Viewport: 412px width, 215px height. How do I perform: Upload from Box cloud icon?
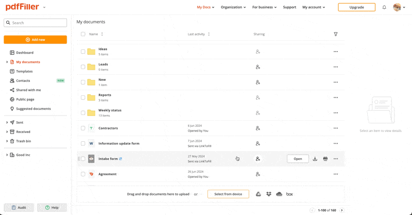pyautogui.click(x=289, y=194)
